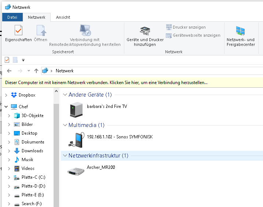Open the Dokumente folder

pyautogui.click(x=29, y=142)
